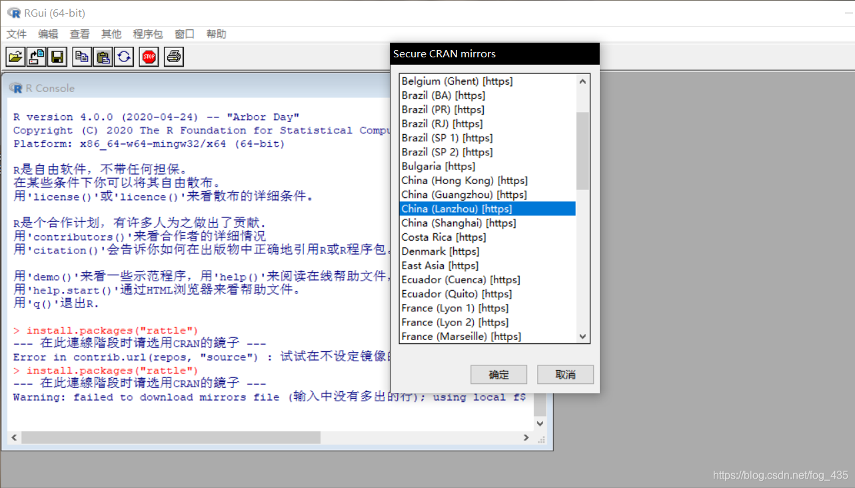Image resolution: width=855 pixels, height=488 pixels.
Task: Click the R Console window icon
Action: coord(16,88)
